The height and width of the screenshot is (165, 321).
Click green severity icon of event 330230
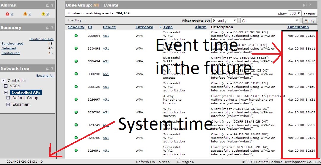click(x=76, y=74)
